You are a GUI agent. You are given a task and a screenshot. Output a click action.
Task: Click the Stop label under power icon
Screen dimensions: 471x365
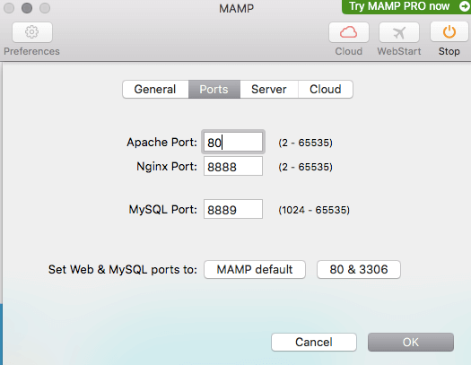click(x=449, y=51)
